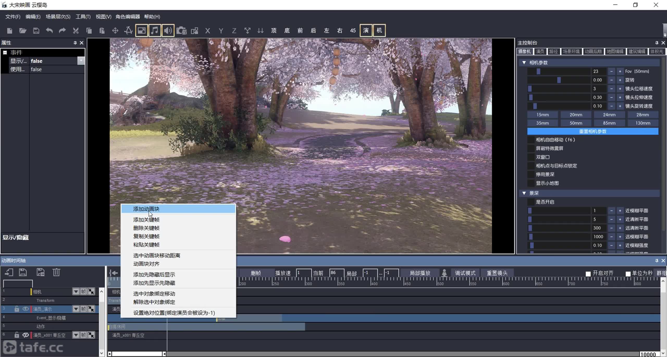Click the Cut scissors icon
The height and width of the screenshot is (357, 667).
coord(76,31)
